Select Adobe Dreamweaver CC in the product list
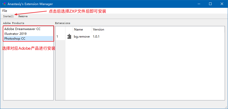This screenshot has height=109, width=228. (28, 29)
